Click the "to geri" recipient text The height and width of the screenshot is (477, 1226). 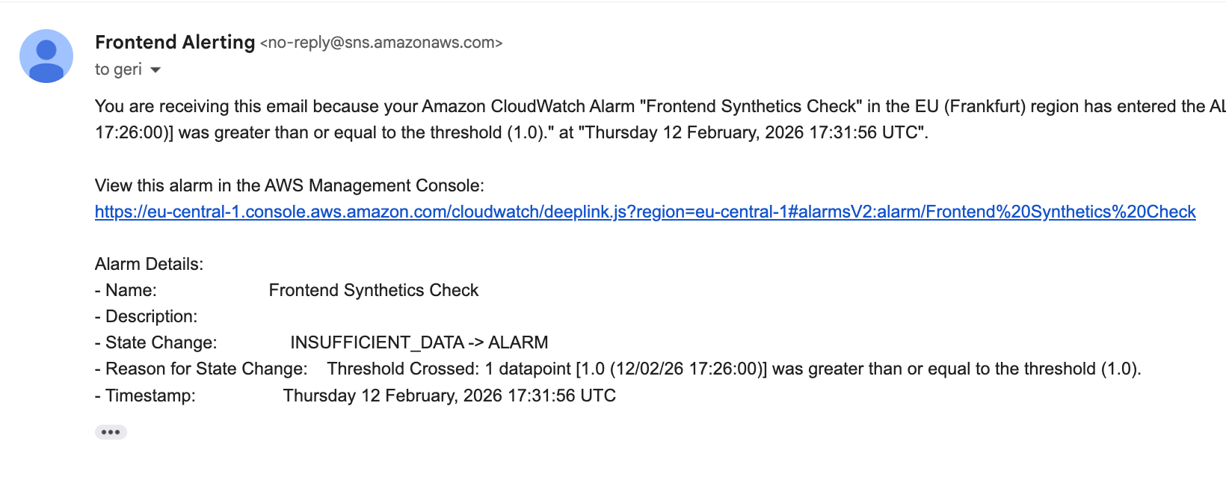click(x=118, y=70)
